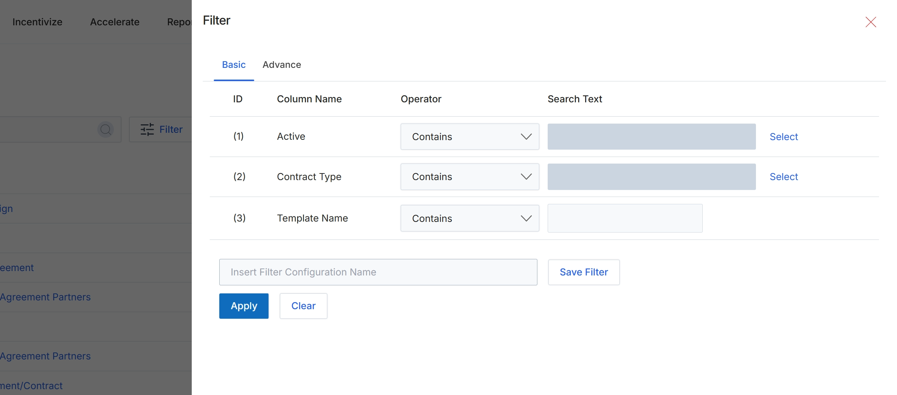Open the Accelerate menu

coord(115,22)
